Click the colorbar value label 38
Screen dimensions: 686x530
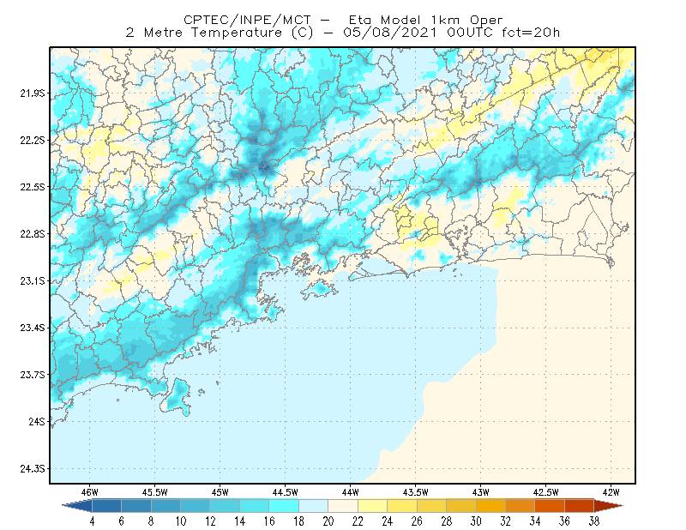(x=593, y=521)
